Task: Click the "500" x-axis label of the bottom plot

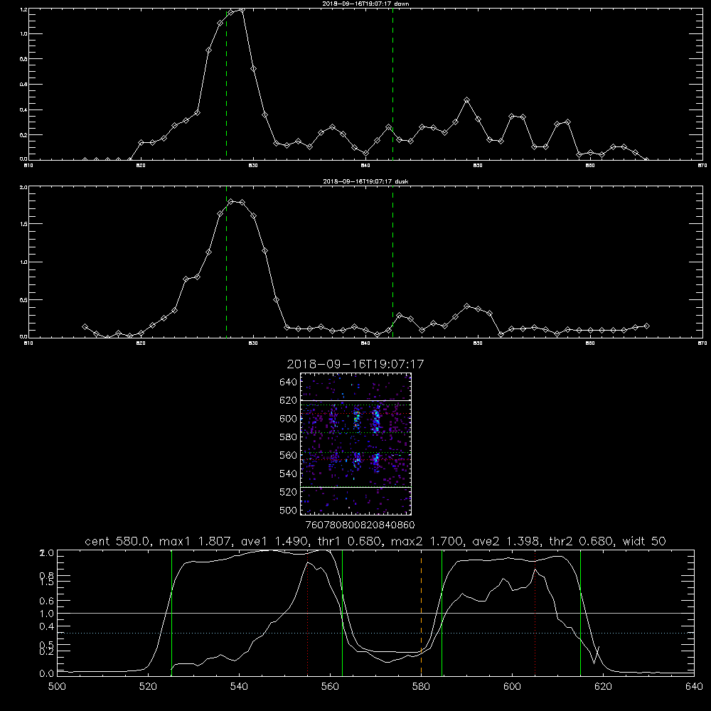Action: (57, 687)
